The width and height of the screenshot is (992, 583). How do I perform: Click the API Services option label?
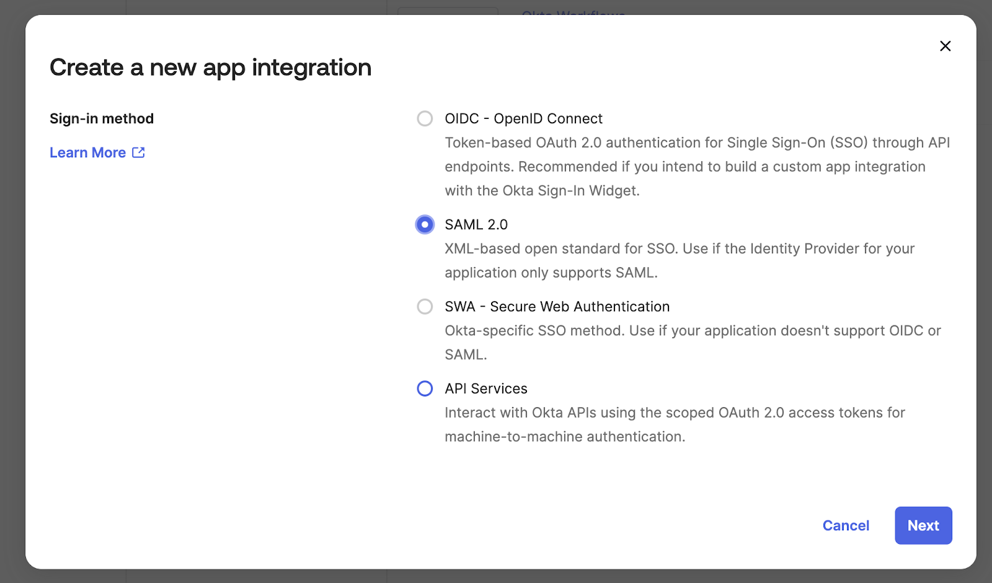coord(486,388)
